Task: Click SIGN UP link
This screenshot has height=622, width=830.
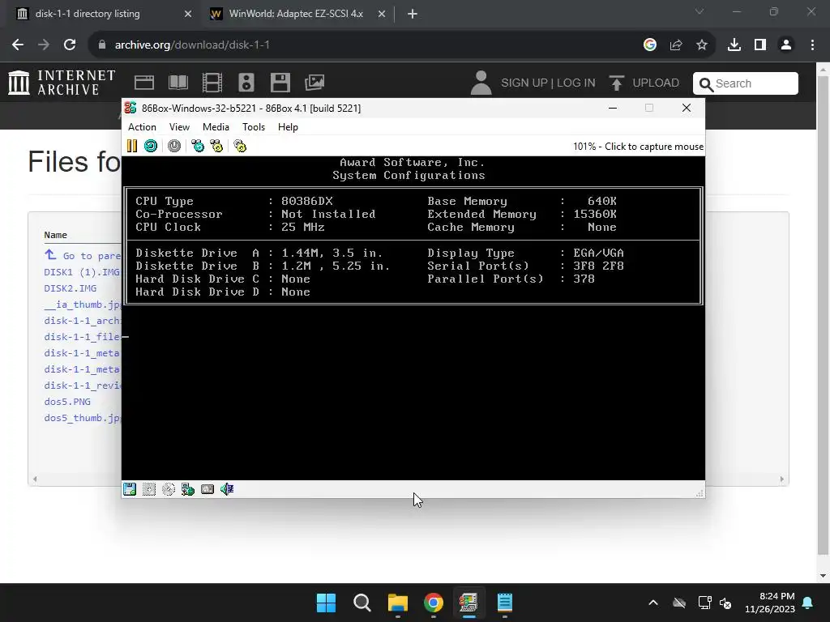Action: point(524,83)
